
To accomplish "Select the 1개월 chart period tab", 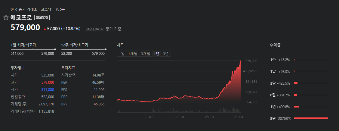I will (133, 54).
